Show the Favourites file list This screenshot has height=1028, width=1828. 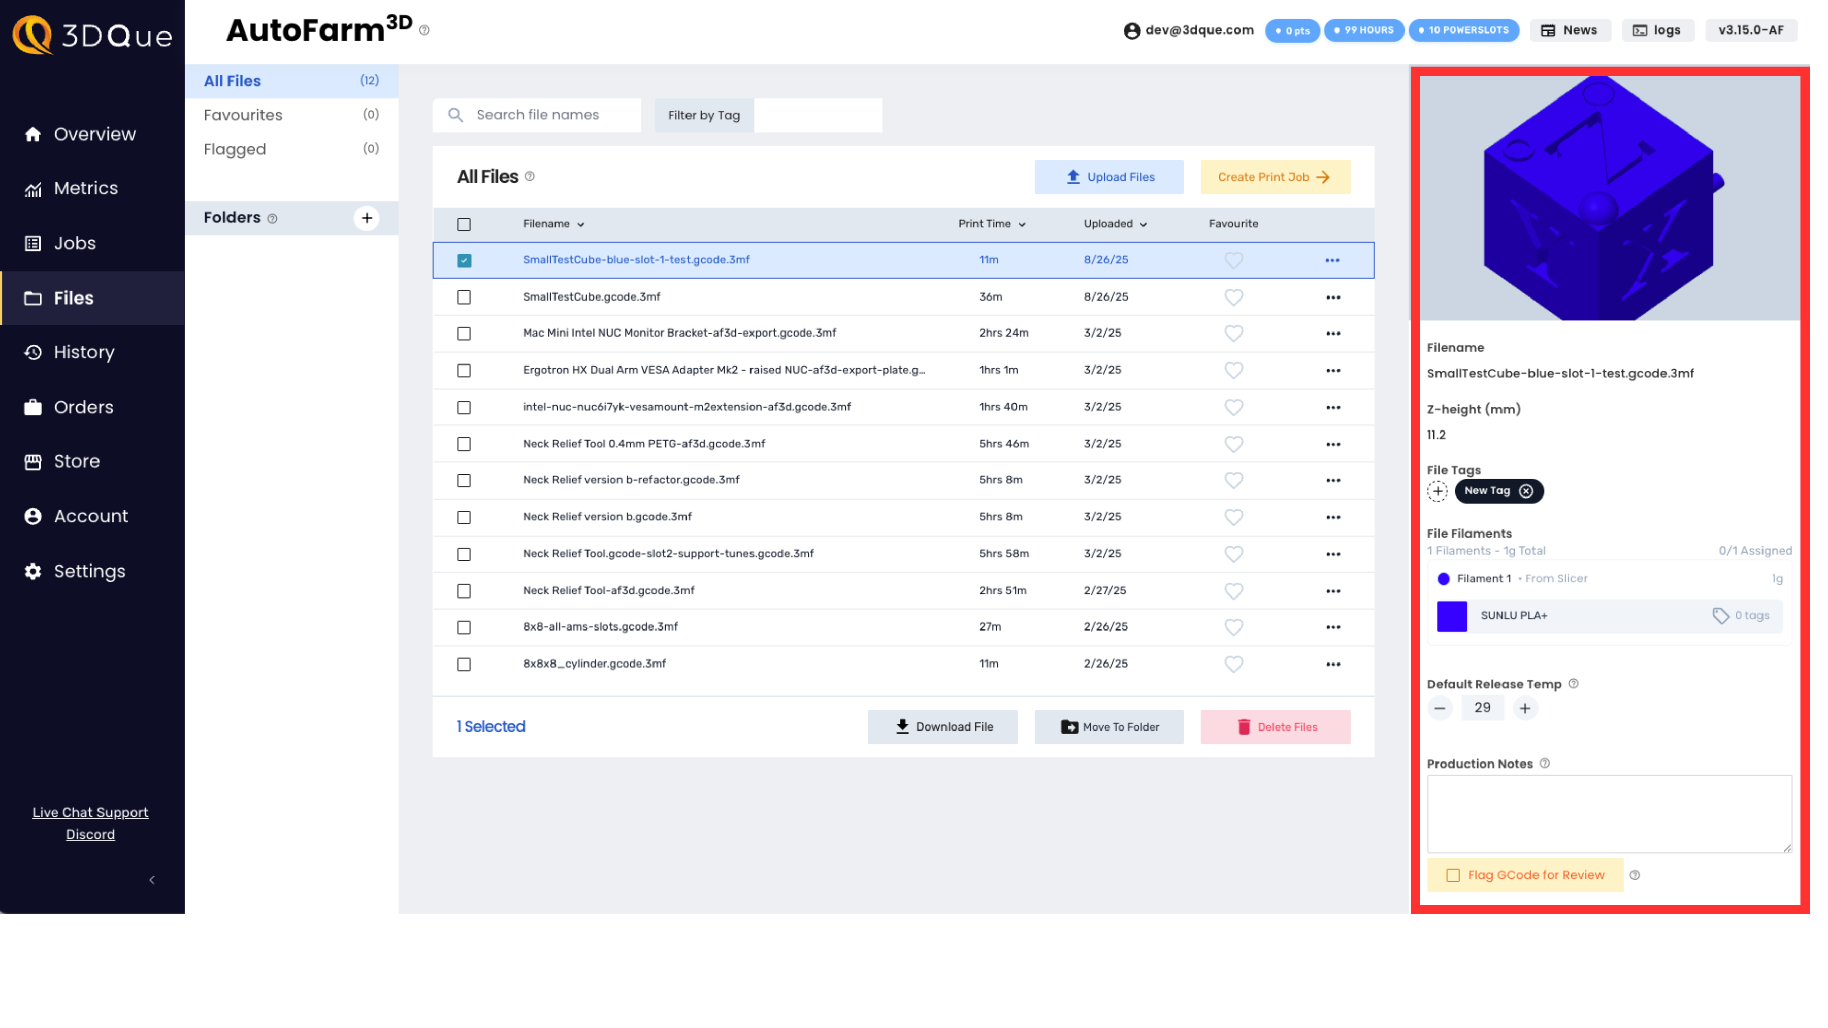click(291, 115)
